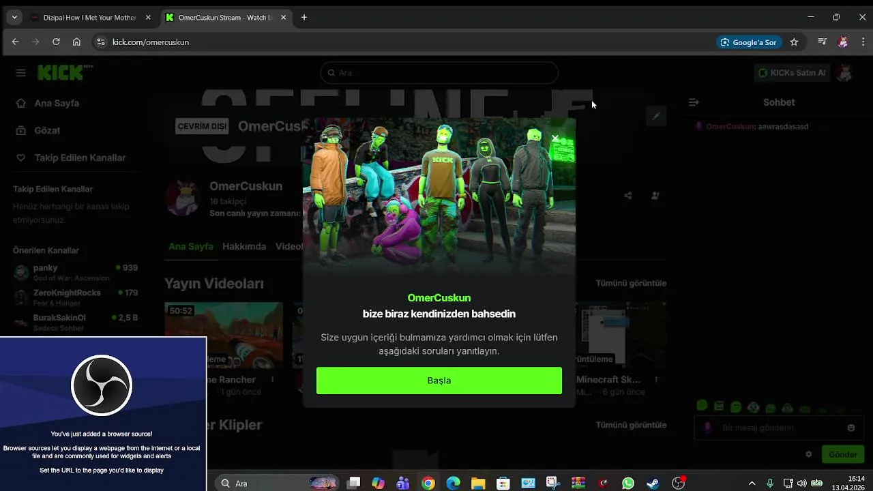
Task: Select the Ana Sayfa channel tab
Action: point(191,246)
